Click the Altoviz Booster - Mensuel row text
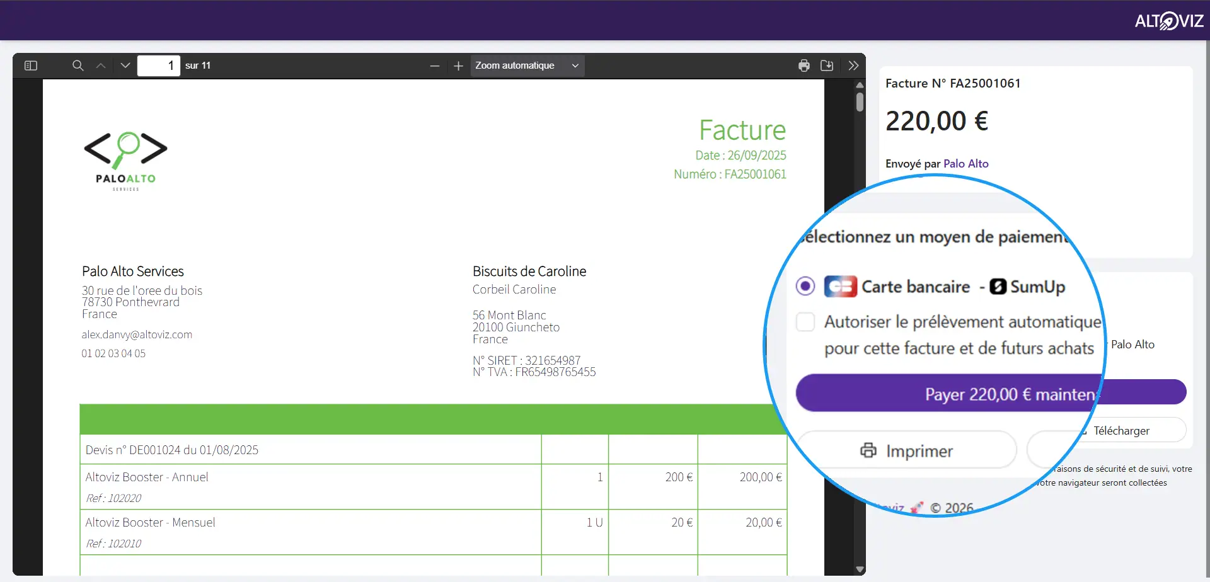Viewport: 1210px width, 582px height. [150, 522]
